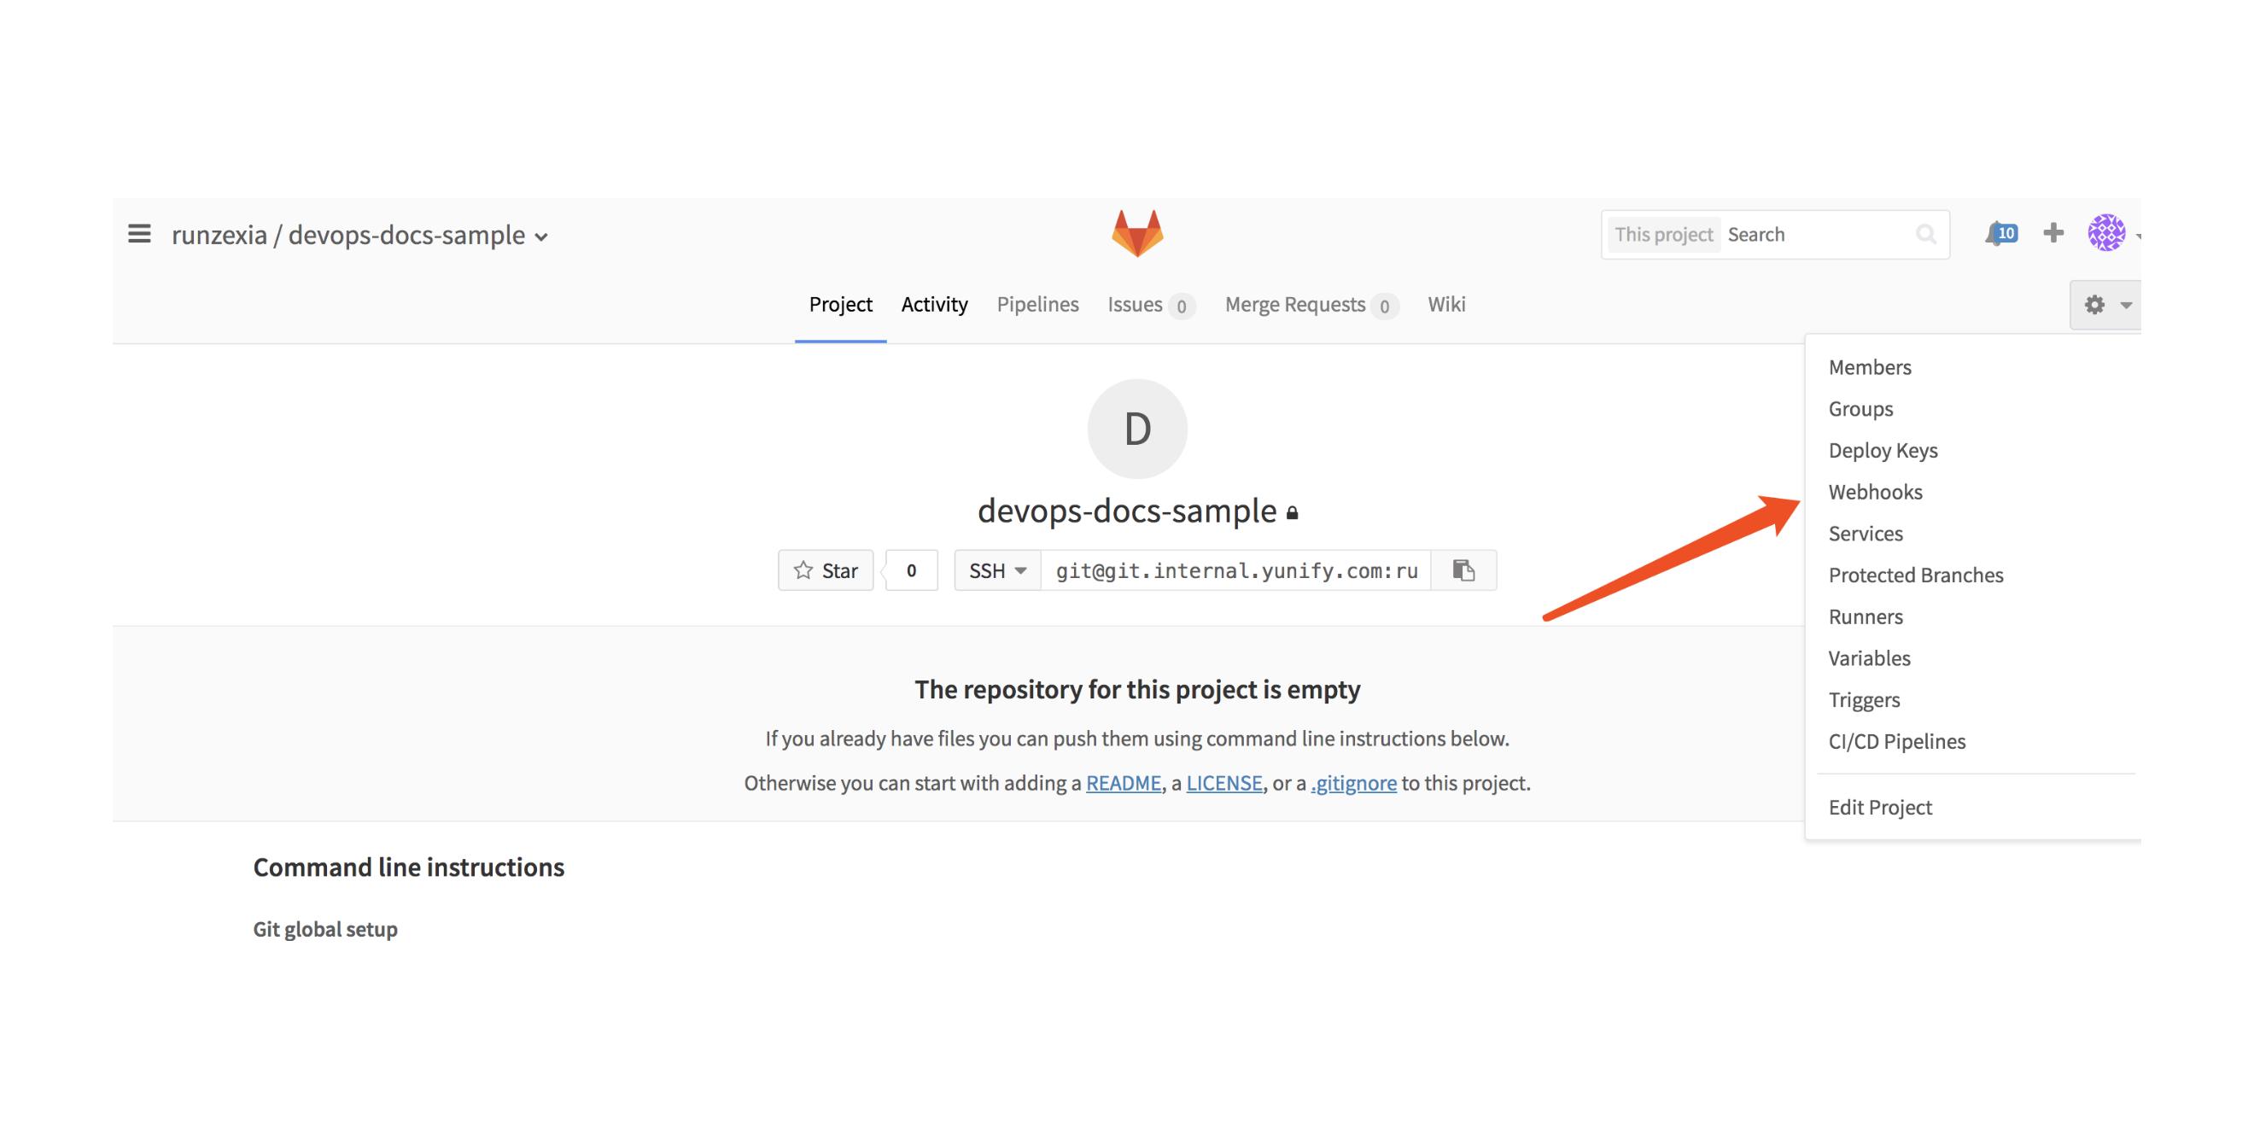Select the CI/CD Pipelines option
This screenshot has height=1139, width=2254.
point(1898,739)
